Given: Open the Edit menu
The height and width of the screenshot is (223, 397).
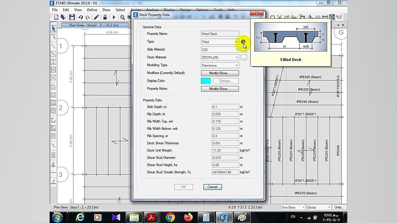Looking at the screenshot, I should (x=66, y=10).
